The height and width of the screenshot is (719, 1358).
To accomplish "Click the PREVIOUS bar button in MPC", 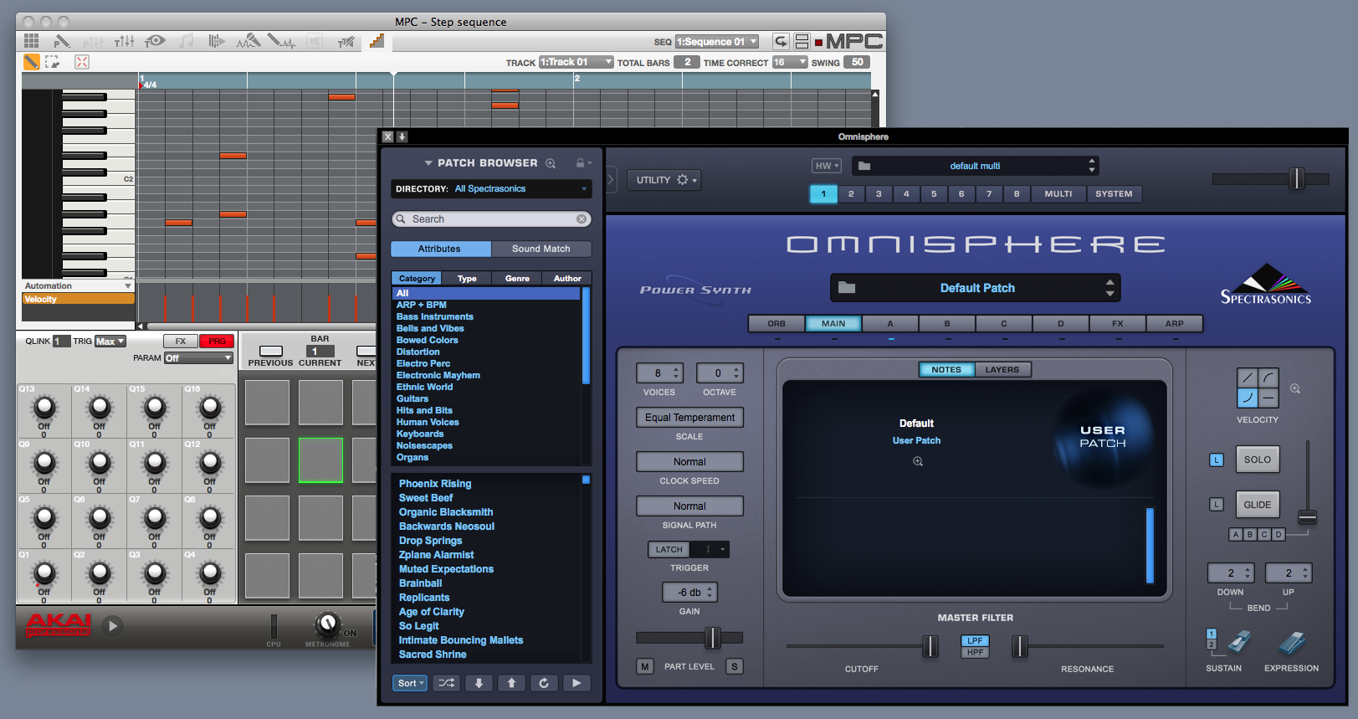I will pos(270,351).
